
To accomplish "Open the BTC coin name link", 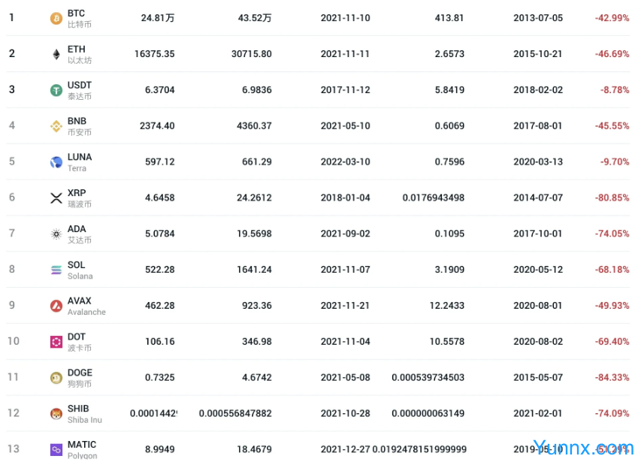I will coord(76,14).
